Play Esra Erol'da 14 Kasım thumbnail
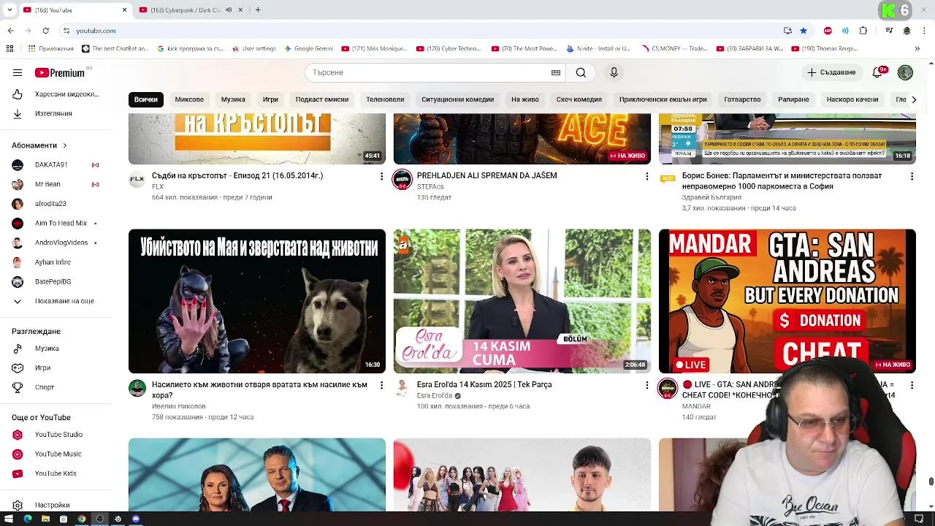Screen dimensions: 935x526 tap(522, 301)
